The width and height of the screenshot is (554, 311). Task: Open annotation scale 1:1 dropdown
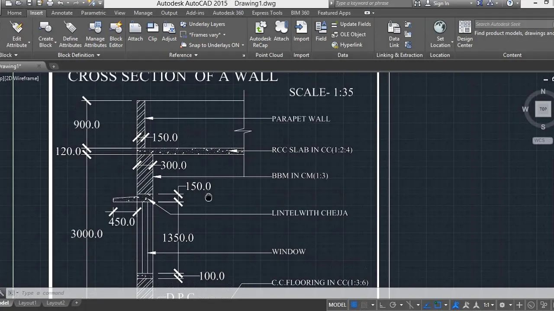(x=493, y=305)
